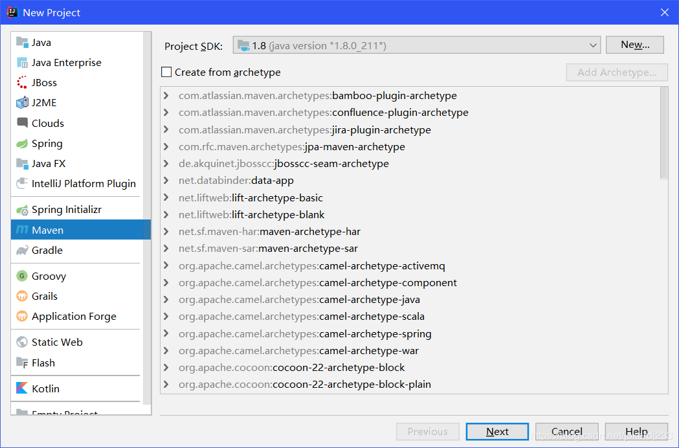Choose the Java Enterprise icon

point(22,63)
